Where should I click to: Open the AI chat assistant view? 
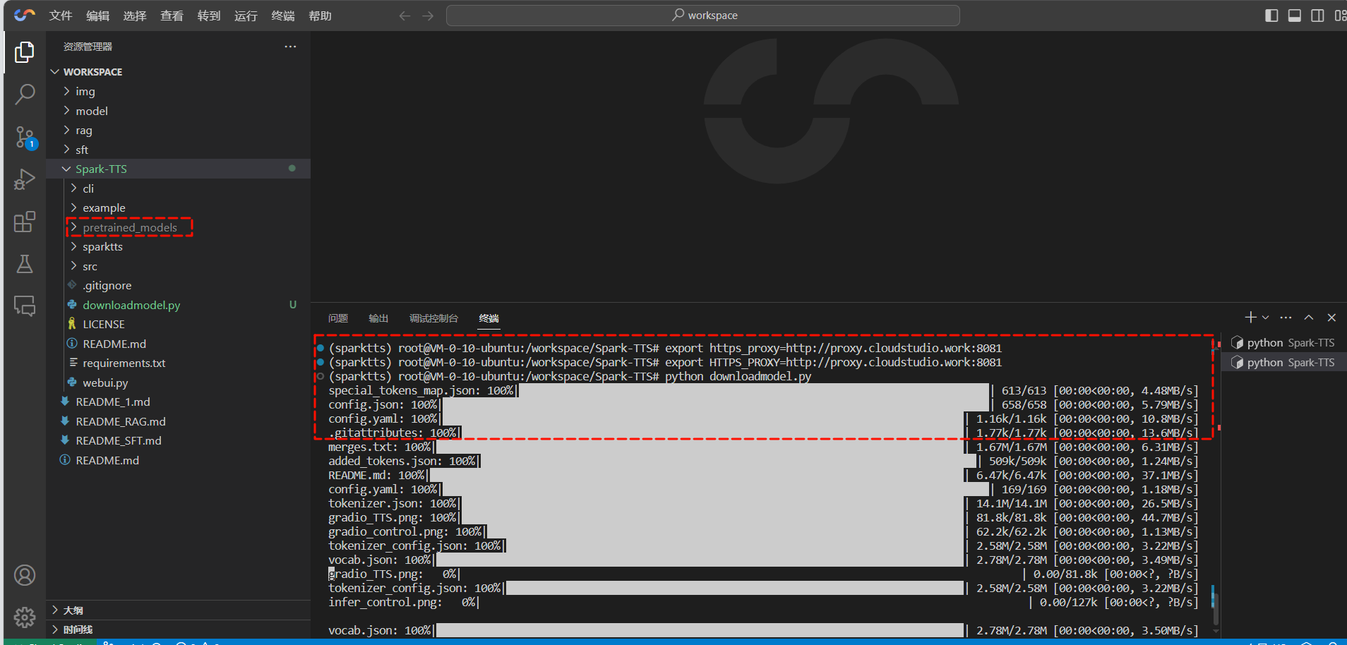25,306
